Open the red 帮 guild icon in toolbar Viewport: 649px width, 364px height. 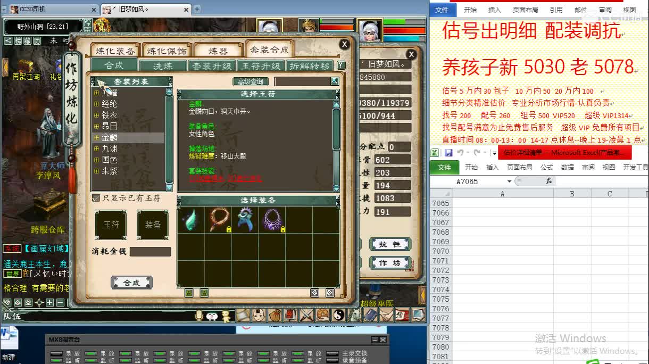pos(403,315)
